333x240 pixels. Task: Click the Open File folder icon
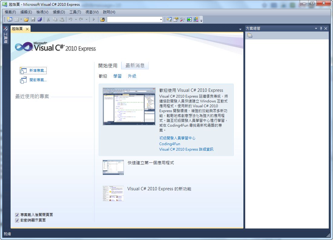pyautogui.click(x=26, y=20)
